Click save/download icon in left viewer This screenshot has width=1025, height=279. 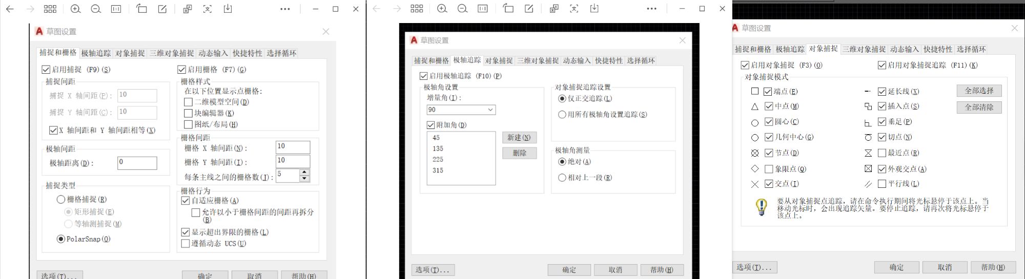click(228, 9)
